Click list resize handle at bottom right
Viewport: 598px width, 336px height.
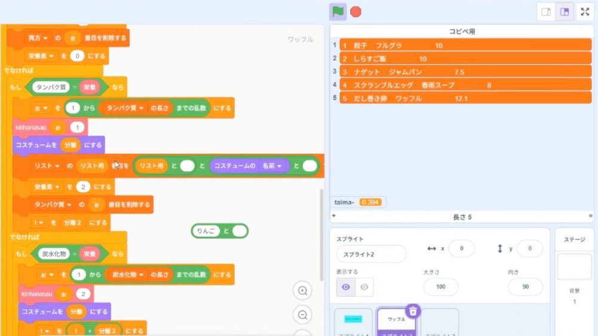coord(590,216)
